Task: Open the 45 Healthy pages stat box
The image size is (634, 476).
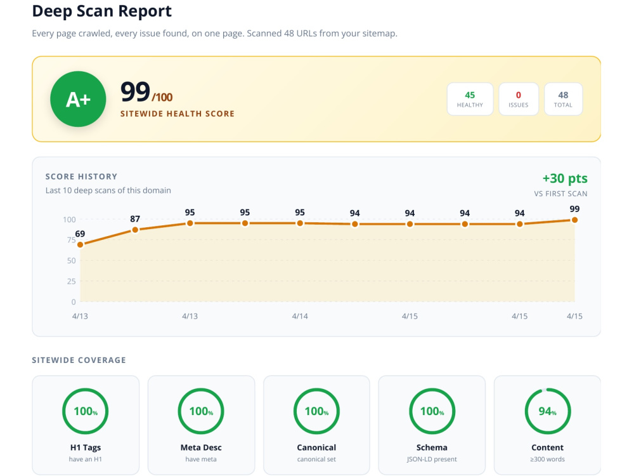Action: 470,99
